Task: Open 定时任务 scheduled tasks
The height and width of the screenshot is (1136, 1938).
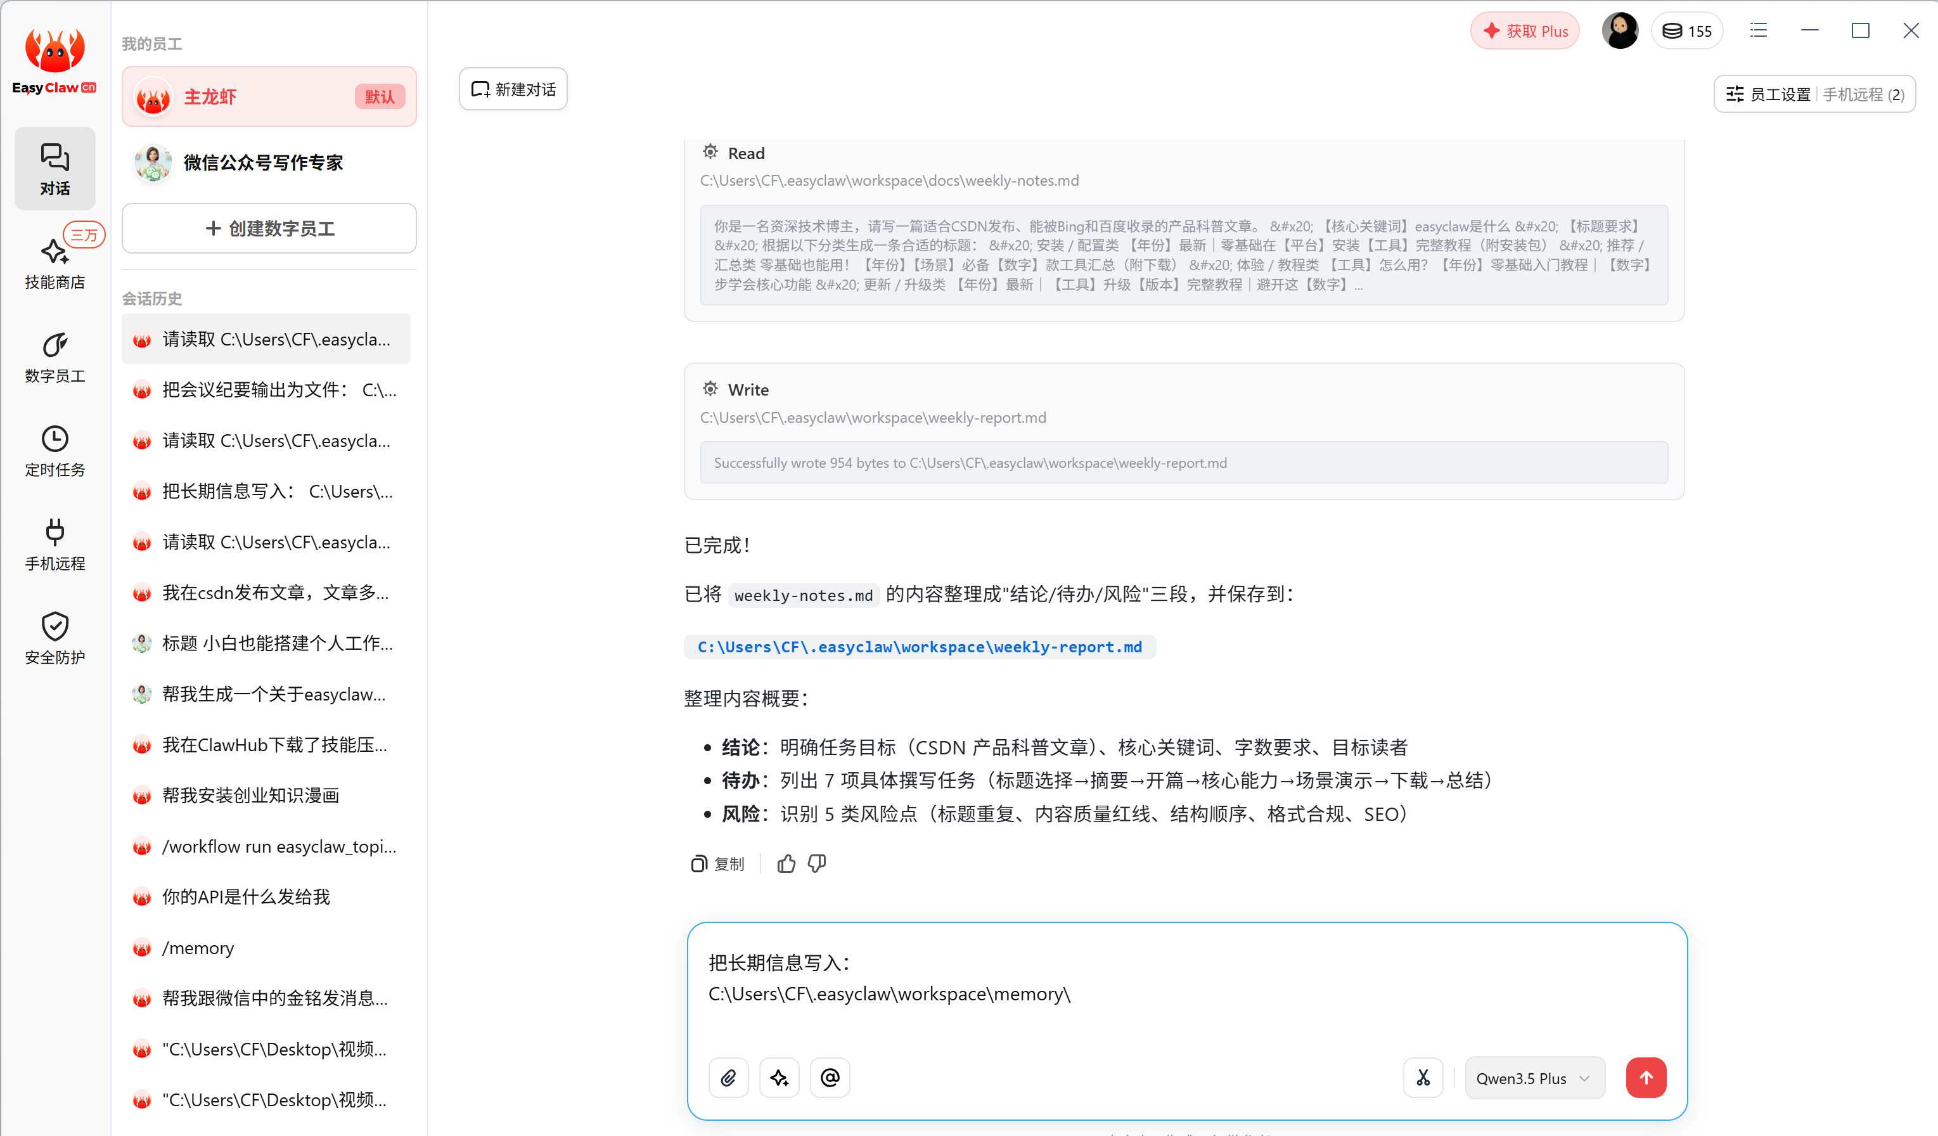Action: (x=55, y=451)
